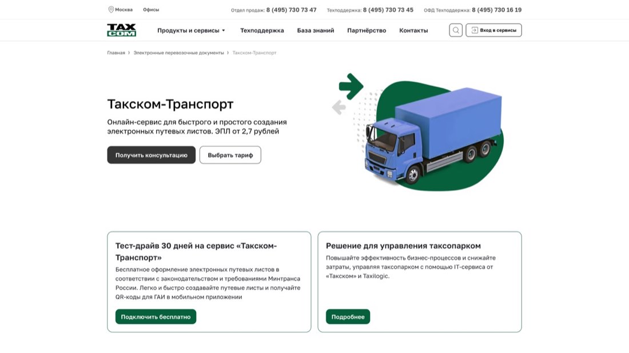Click ОФД support phone 8 (495) 730 16 19
Image resolution: width=629 pixels, height=353 pixels.
tap(496, 10)
